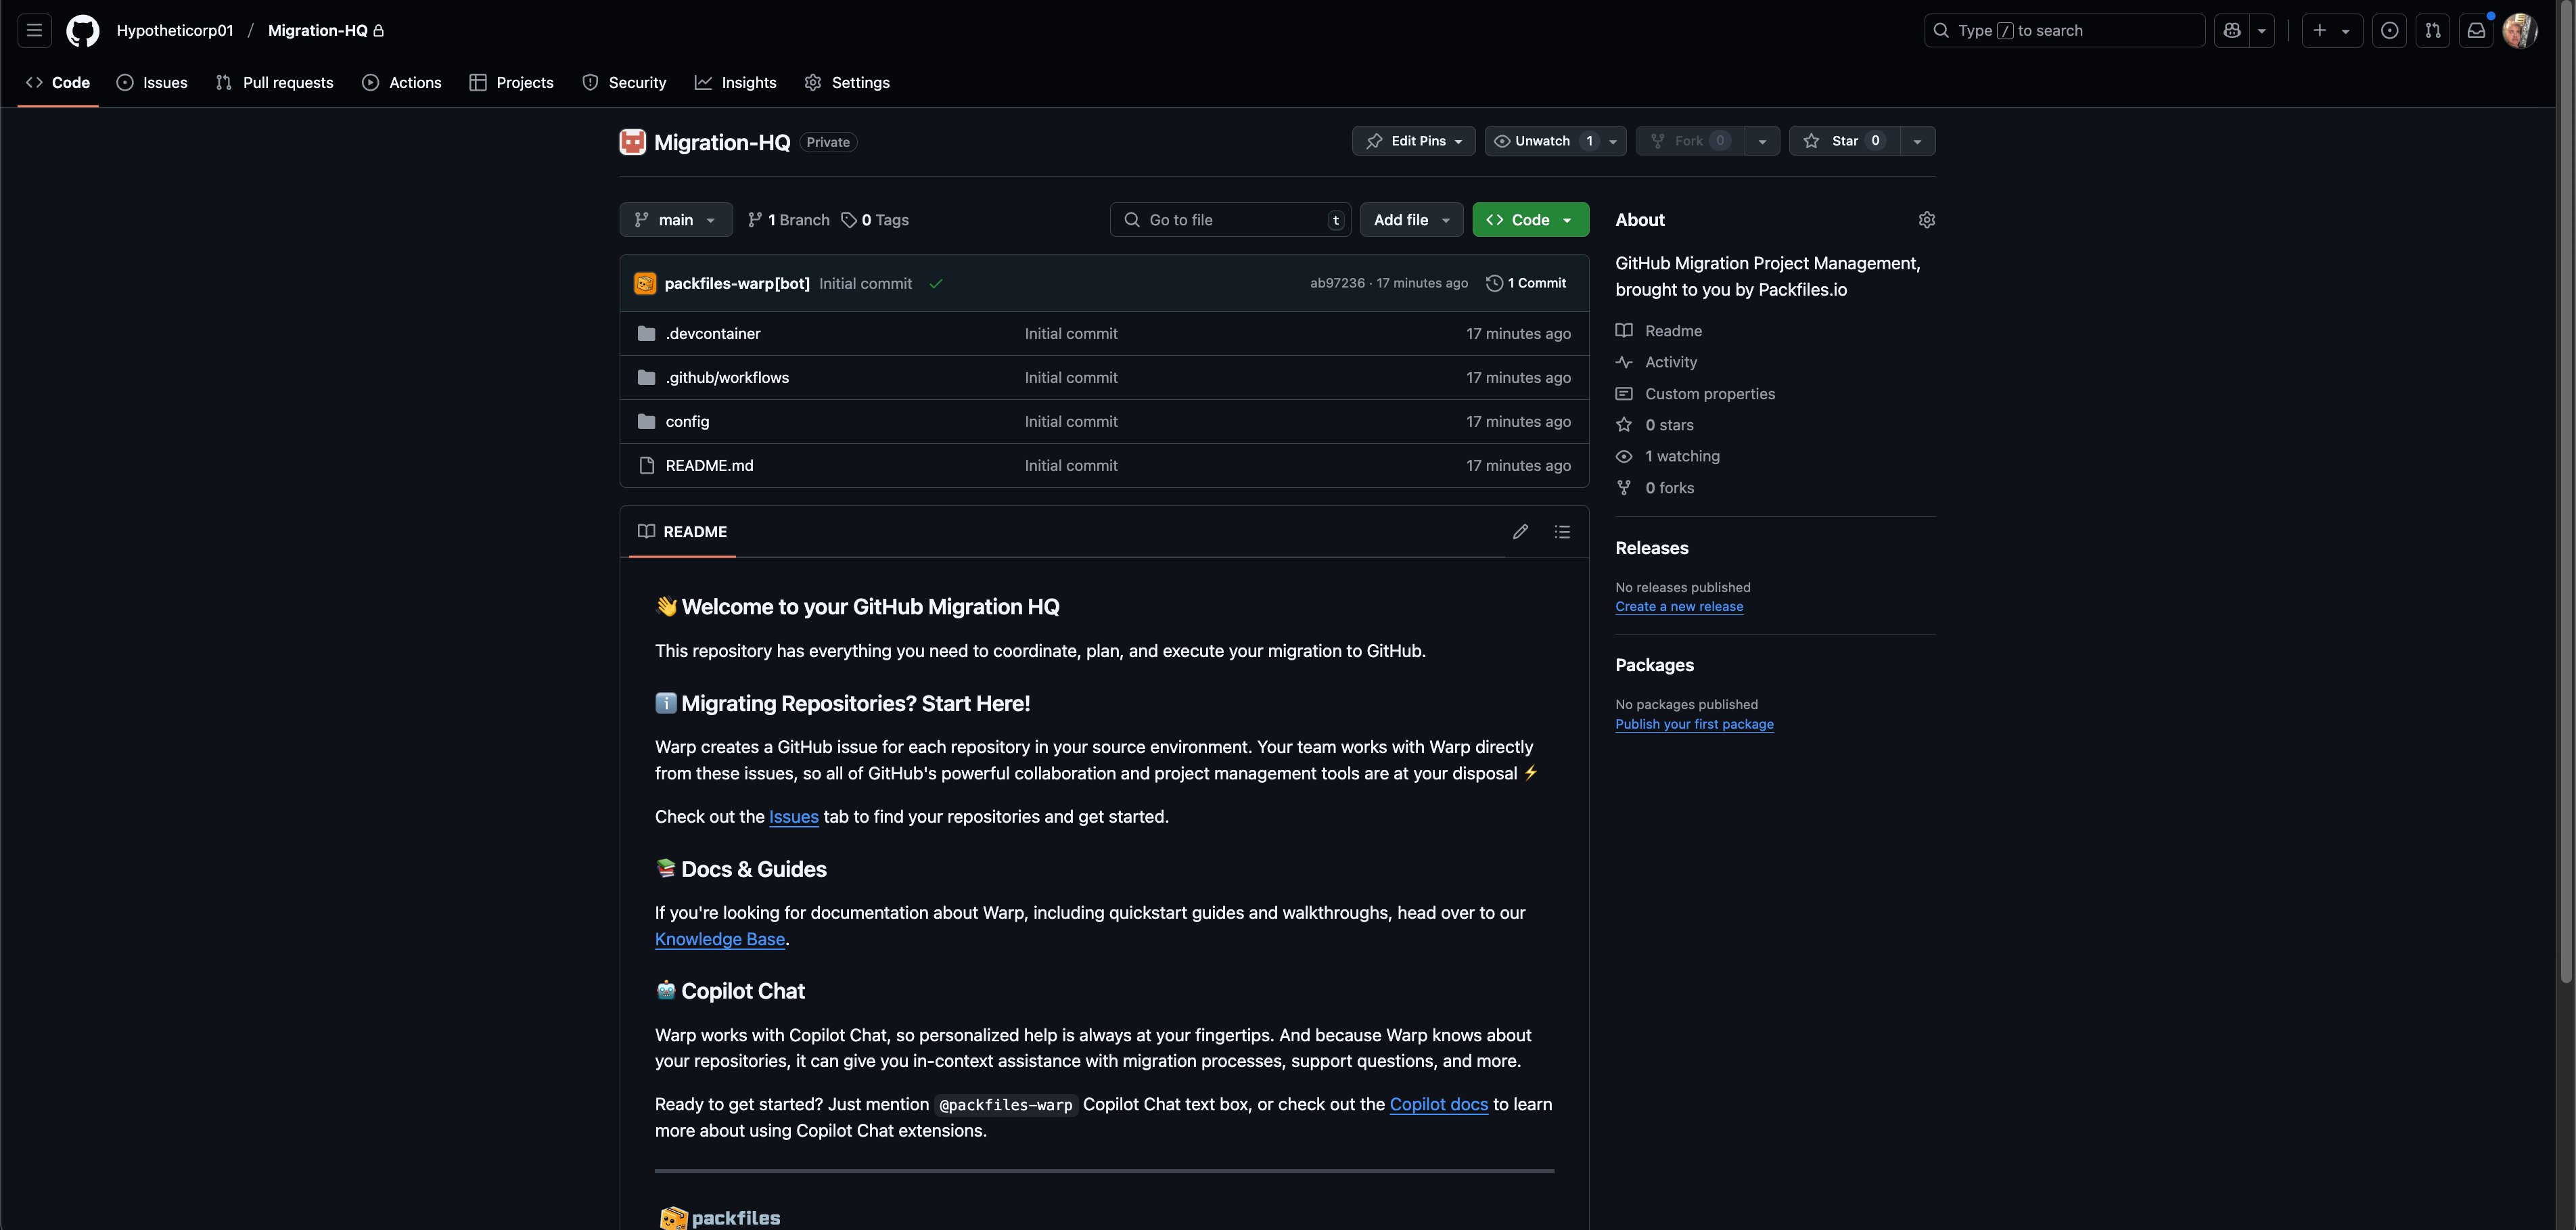
Task: Open user avatar profile menu
Action: pyautogui.click(x=2519, y=30)
